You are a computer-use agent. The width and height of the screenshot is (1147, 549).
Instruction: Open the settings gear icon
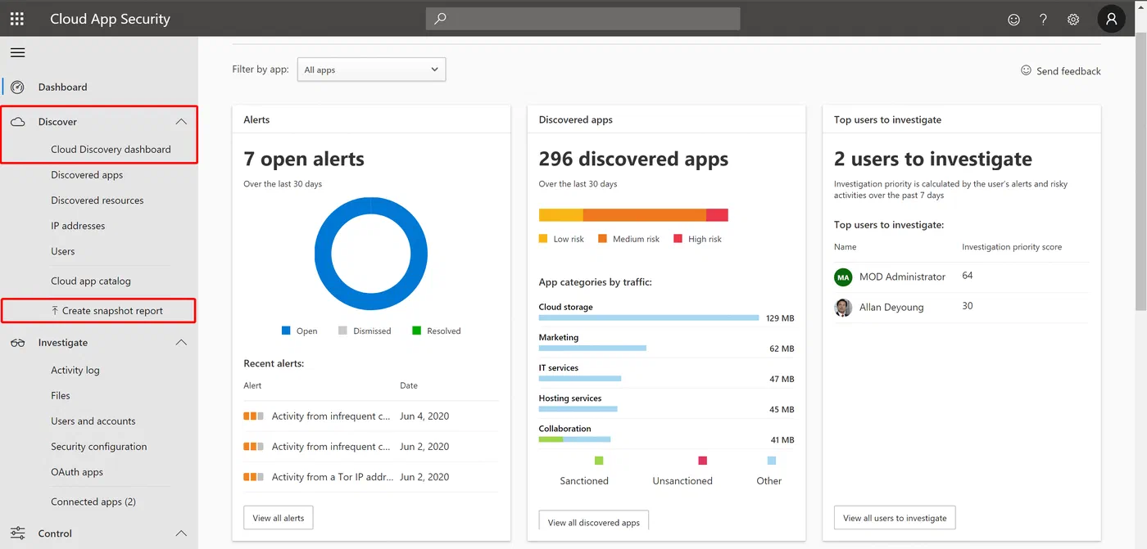click(1073, 20)
